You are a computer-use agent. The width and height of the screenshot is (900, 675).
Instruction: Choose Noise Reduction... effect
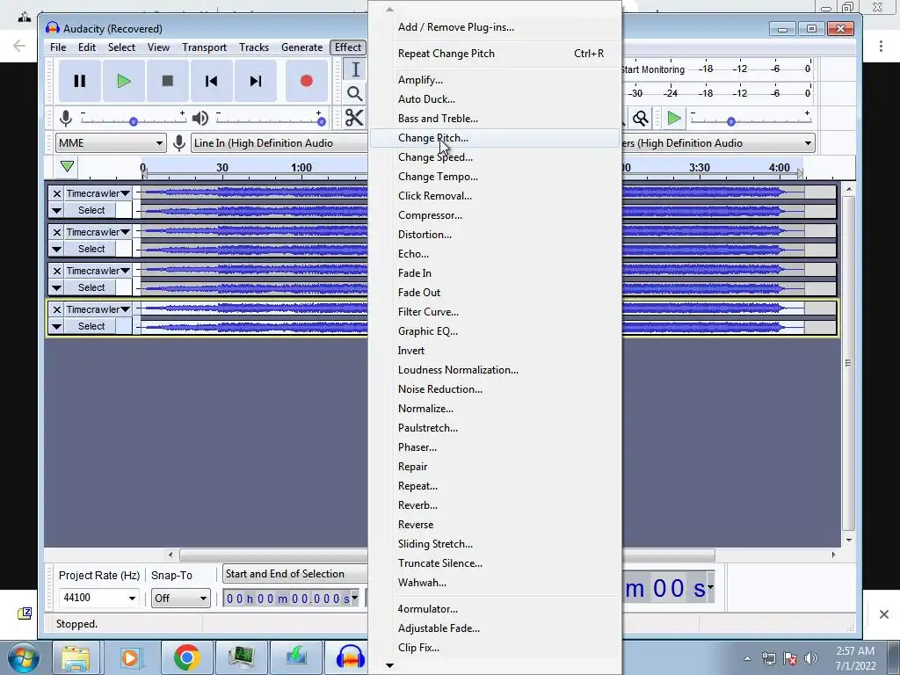496,389
